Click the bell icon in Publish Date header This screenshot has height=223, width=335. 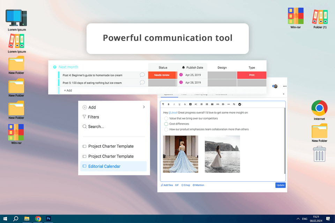[x=183, y=68]
